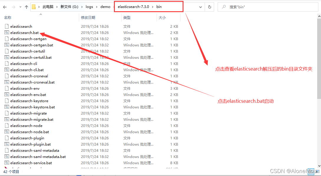The height and width of the screenshot is (176, 321).
Task: Click the scrollbar up arrow
Action: pos(319,16)
